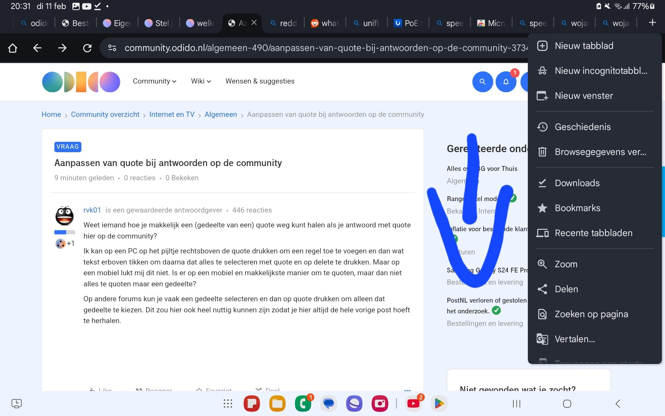
Task: Tap the Android back navigation button
Action: 618,404
